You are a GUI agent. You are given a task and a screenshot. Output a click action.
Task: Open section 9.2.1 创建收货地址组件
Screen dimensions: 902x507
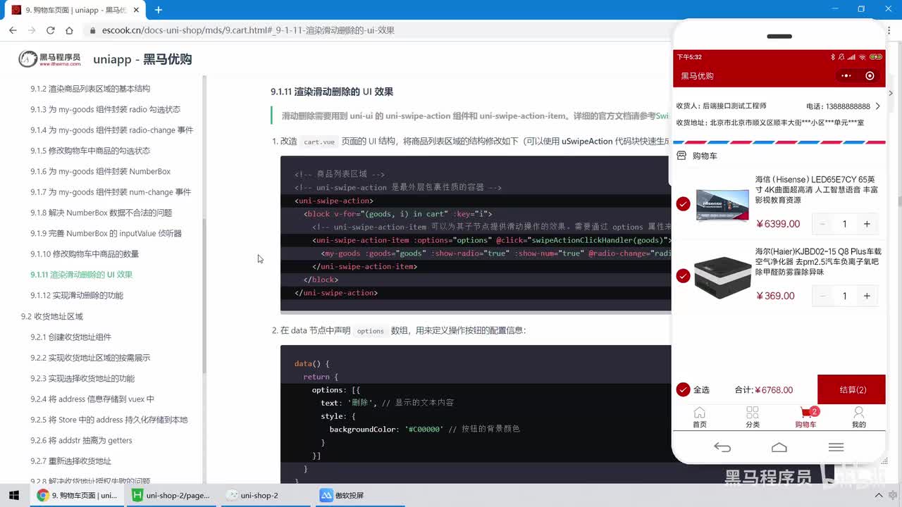pos(71,337)
